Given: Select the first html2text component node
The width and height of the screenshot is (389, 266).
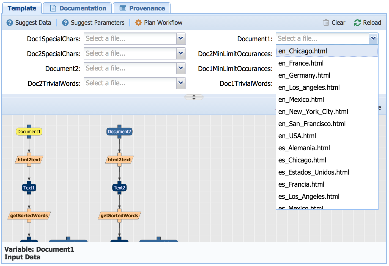Looking at the screenshot, I should (29, 160).
